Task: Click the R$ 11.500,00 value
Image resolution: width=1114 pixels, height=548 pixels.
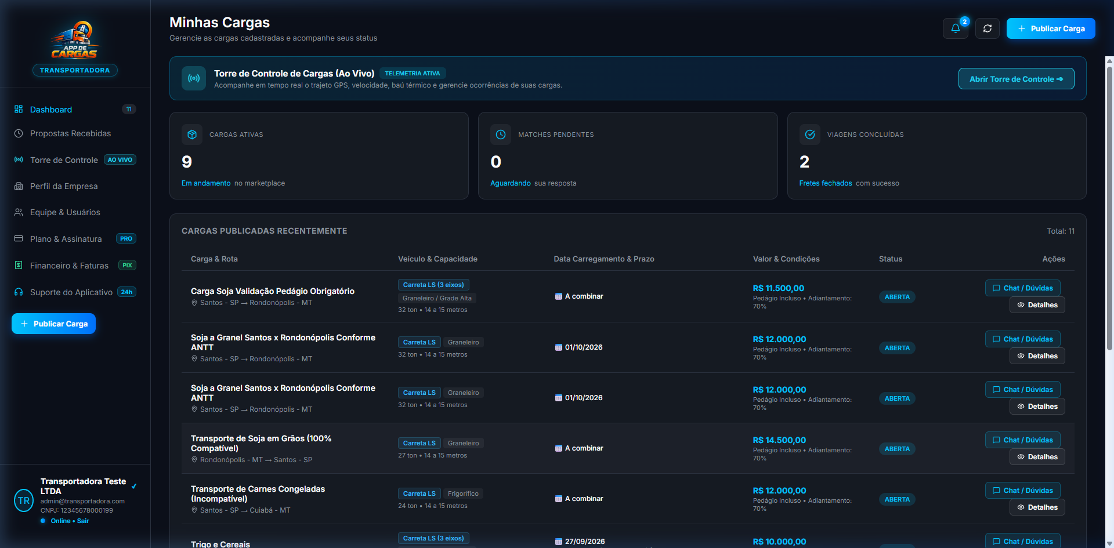Action: coord(778,288)
